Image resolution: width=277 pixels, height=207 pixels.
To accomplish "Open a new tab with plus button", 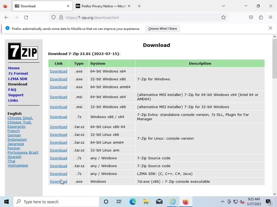I will pyautogui.click(x=139, y=6).
